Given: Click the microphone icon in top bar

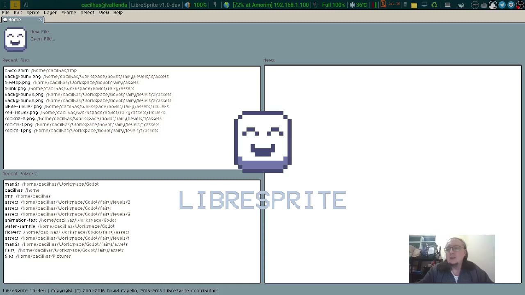Looking at the screenshot, I should pyautogui.click(x=215, y=5).
